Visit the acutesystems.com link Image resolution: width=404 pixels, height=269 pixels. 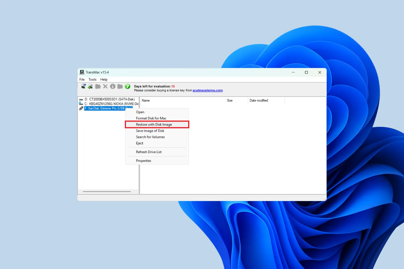click(207, 90)
